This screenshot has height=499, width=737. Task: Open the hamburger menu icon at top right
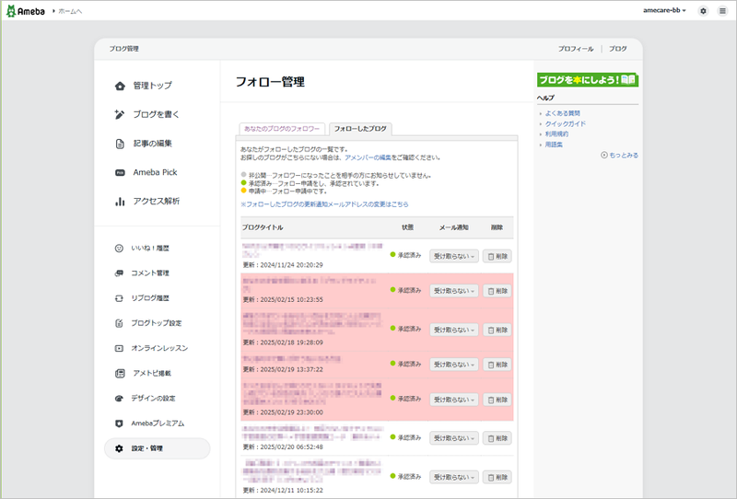point(722,10)
